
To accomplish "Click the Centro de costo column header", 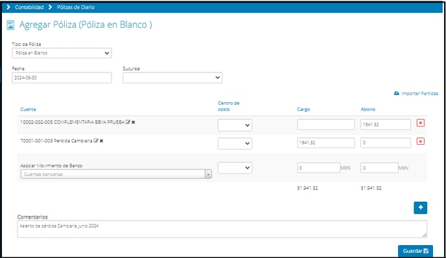I will [x=229, y=106].
